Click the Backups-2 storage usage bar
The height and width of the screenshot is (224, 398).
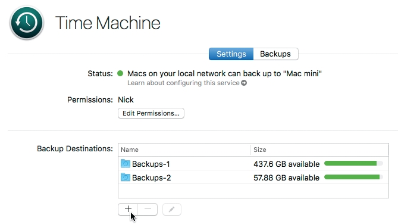353,177
